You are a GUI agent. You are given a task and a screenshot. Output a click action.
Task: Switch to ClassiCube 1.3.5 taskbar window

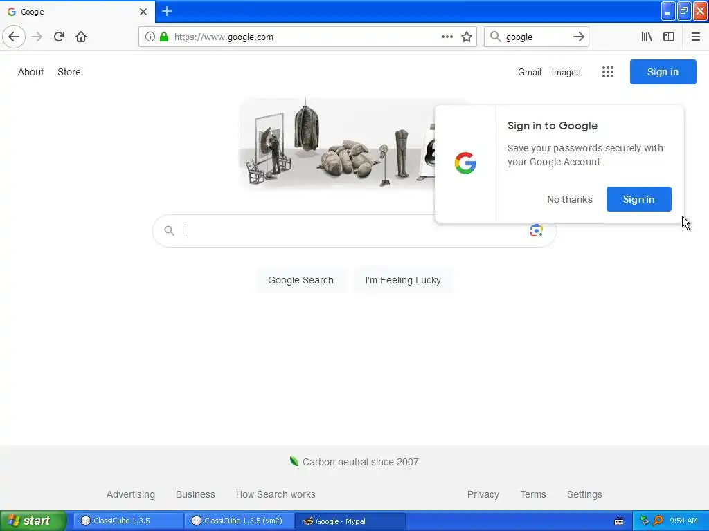tap(128, 521)
